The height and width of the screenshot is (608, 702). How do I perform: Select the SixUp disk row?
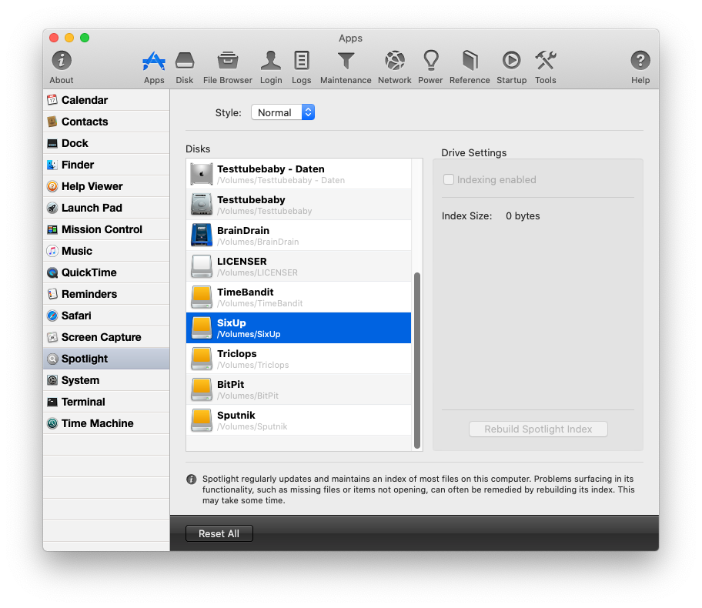click(299, 328)
